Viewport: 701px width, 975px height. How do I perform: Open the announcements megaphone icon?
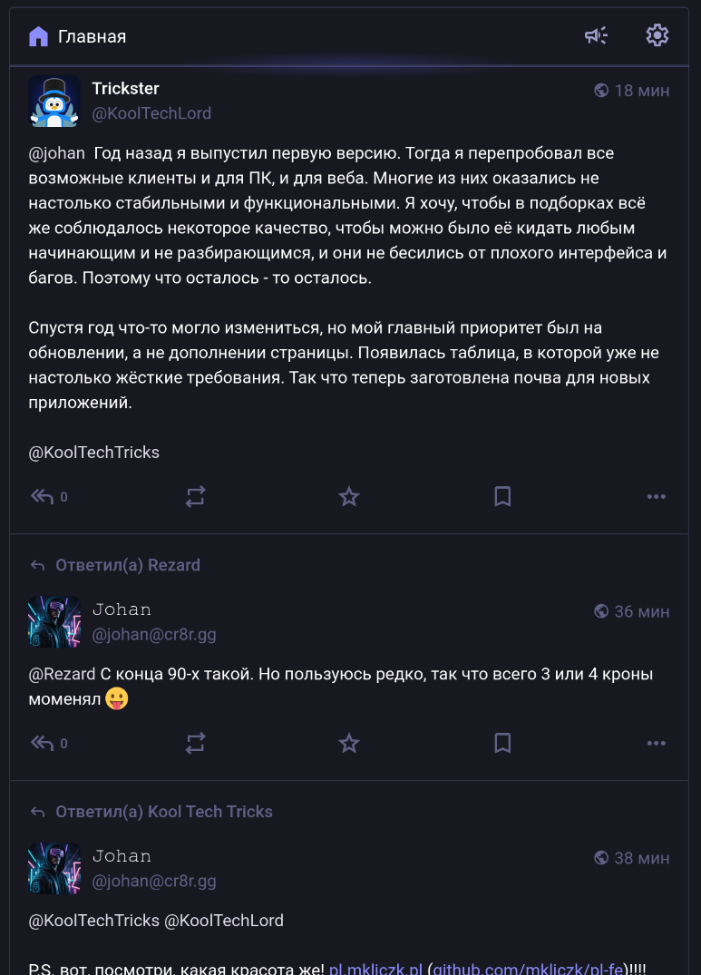coord(596,36)
